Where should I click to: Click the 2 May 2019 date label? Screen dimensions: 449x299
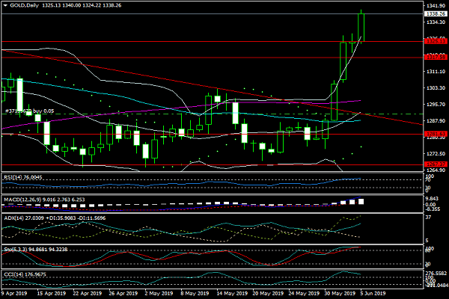[x=159, y=294]
